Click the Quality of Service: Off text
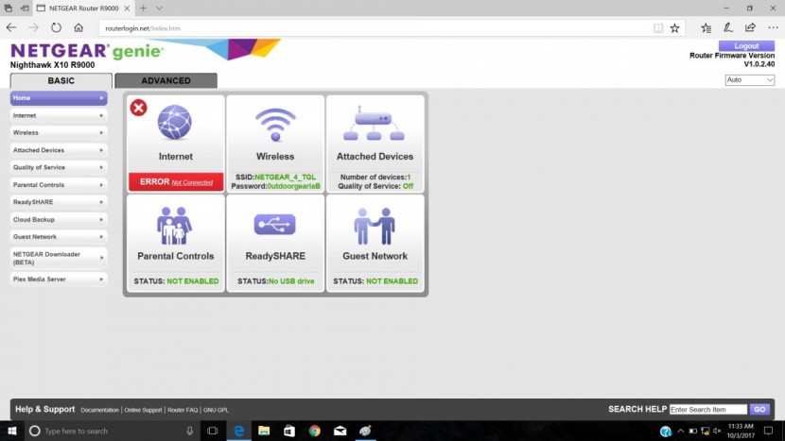This screenshot has width=785, height=441. click(x=375, y=186)
